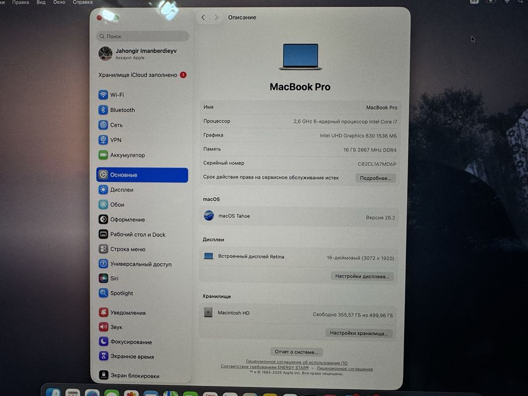Open the Строка меню icon
The height and width of the screenshot is (396, 528).
point(103,249)
